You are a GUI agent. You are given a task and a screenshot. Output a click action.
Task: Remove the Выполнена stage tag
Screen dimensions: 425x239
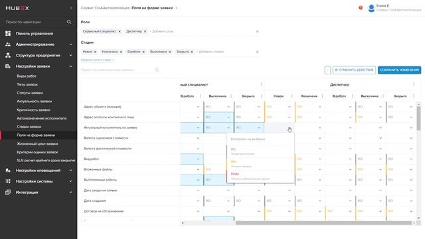[170, 52]
